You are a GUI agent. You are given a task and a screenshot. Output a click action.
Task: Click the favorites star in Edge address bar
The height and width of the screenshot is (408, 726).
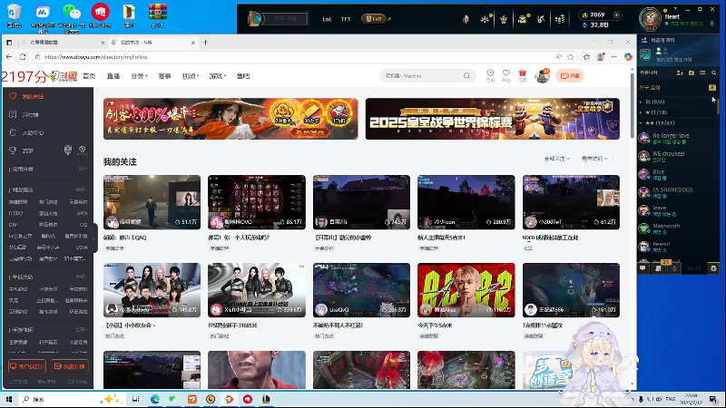tap(571, 57)
